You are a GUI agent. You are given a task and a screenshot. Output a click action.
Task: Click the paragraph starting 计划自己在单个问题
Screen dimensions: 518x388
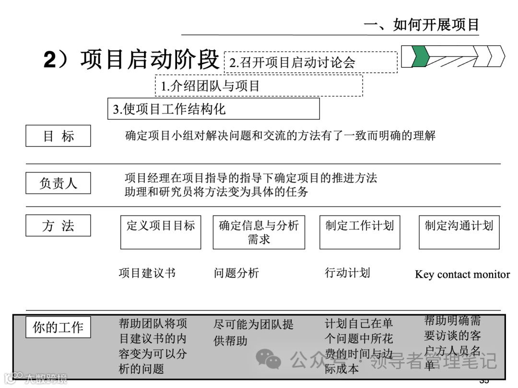point(359,346)
